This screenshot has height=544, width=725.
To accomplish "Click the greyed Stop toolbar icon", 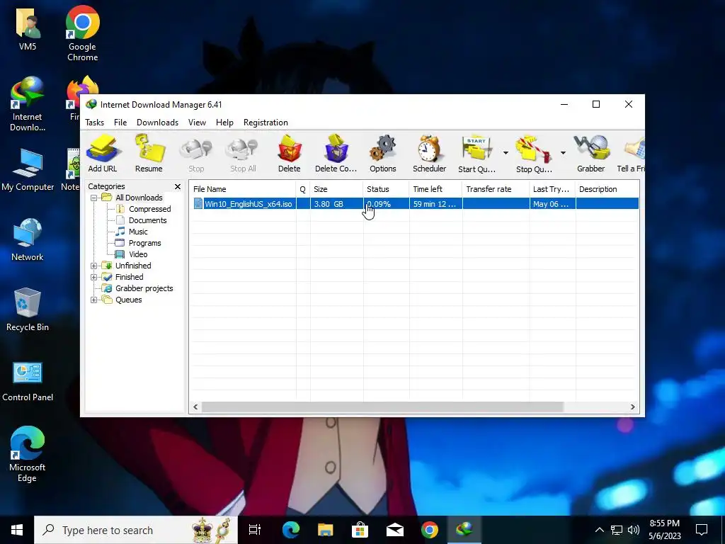I will pyautogui.click(x=196, y=154).
